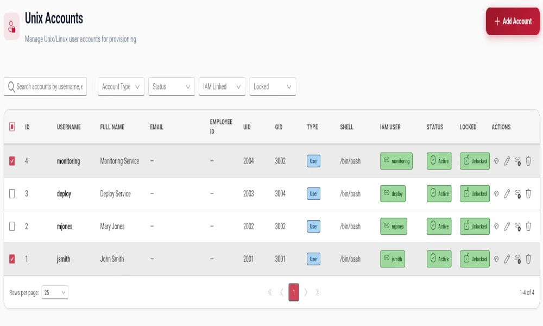543x326 pixels.
Task: Open the Rows per page dropdown
Action: [55, 292]
